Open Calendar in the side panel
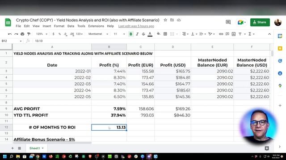 pyautogui.click(x=280, y=36)
